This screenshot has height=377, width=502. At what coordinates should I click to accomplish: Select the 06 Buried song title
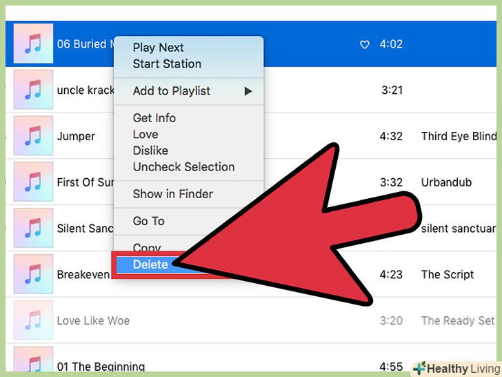(x=86, y=44)
